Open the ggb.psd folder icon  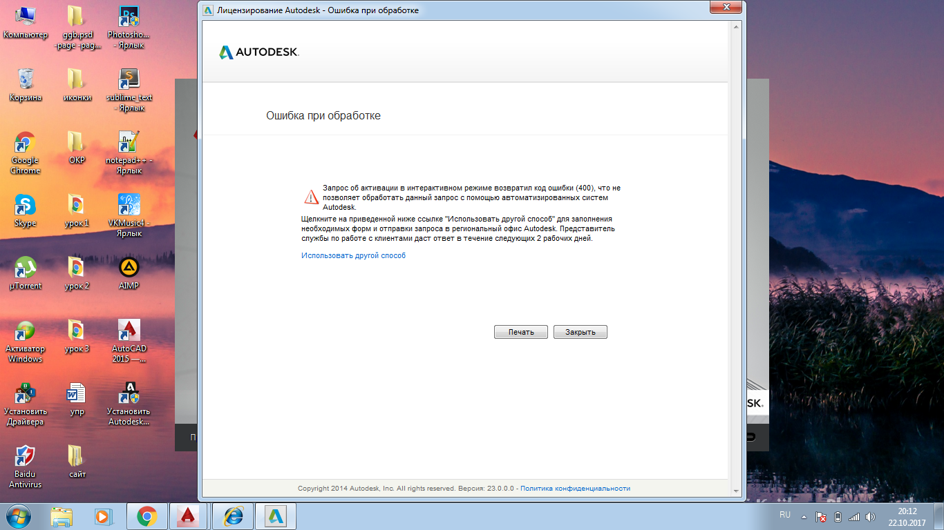click(x=77, y=28)
